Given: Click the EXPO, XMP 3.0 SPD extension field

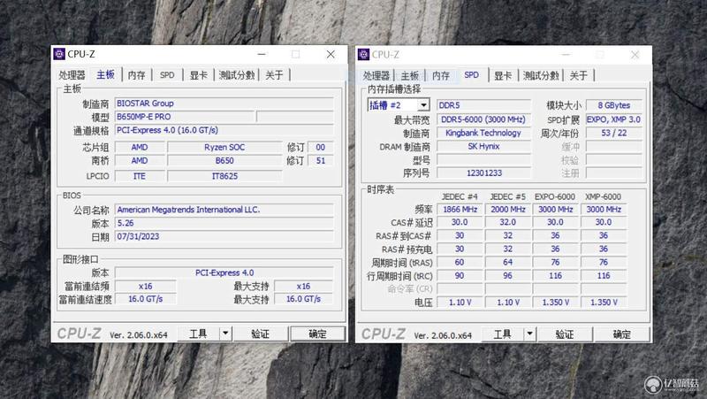Looking at the screenshot, I should (x=613, y=119).
